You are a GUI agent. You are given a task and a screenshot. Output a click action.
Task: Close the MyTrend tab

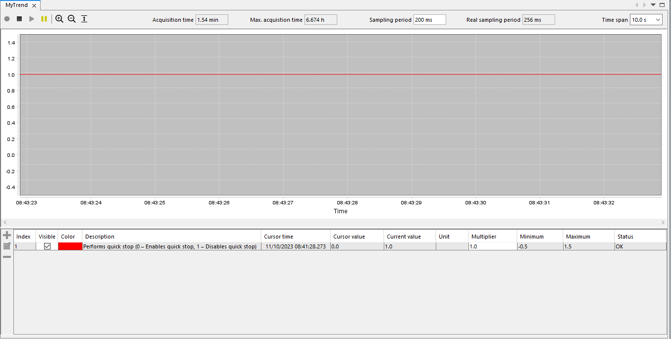point(34,5)
